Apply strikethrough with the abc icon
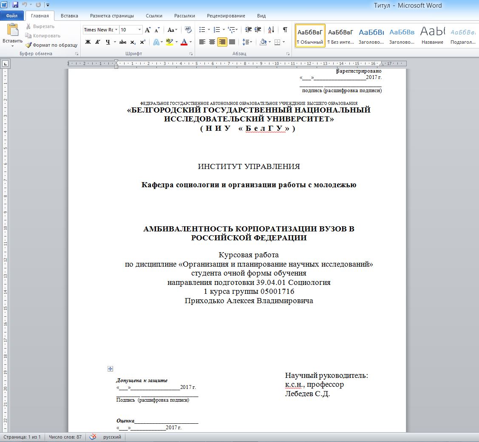The height and width of the screenshot is (442, 479). point(123,42)
